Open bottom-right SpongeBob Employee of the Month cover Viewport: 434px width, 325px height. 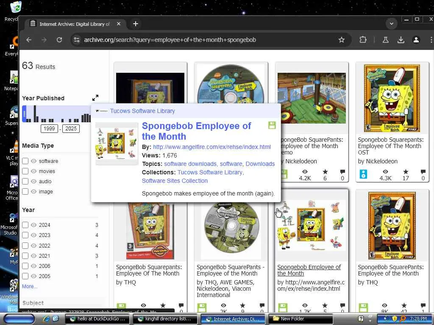click(x=392, y=225)
